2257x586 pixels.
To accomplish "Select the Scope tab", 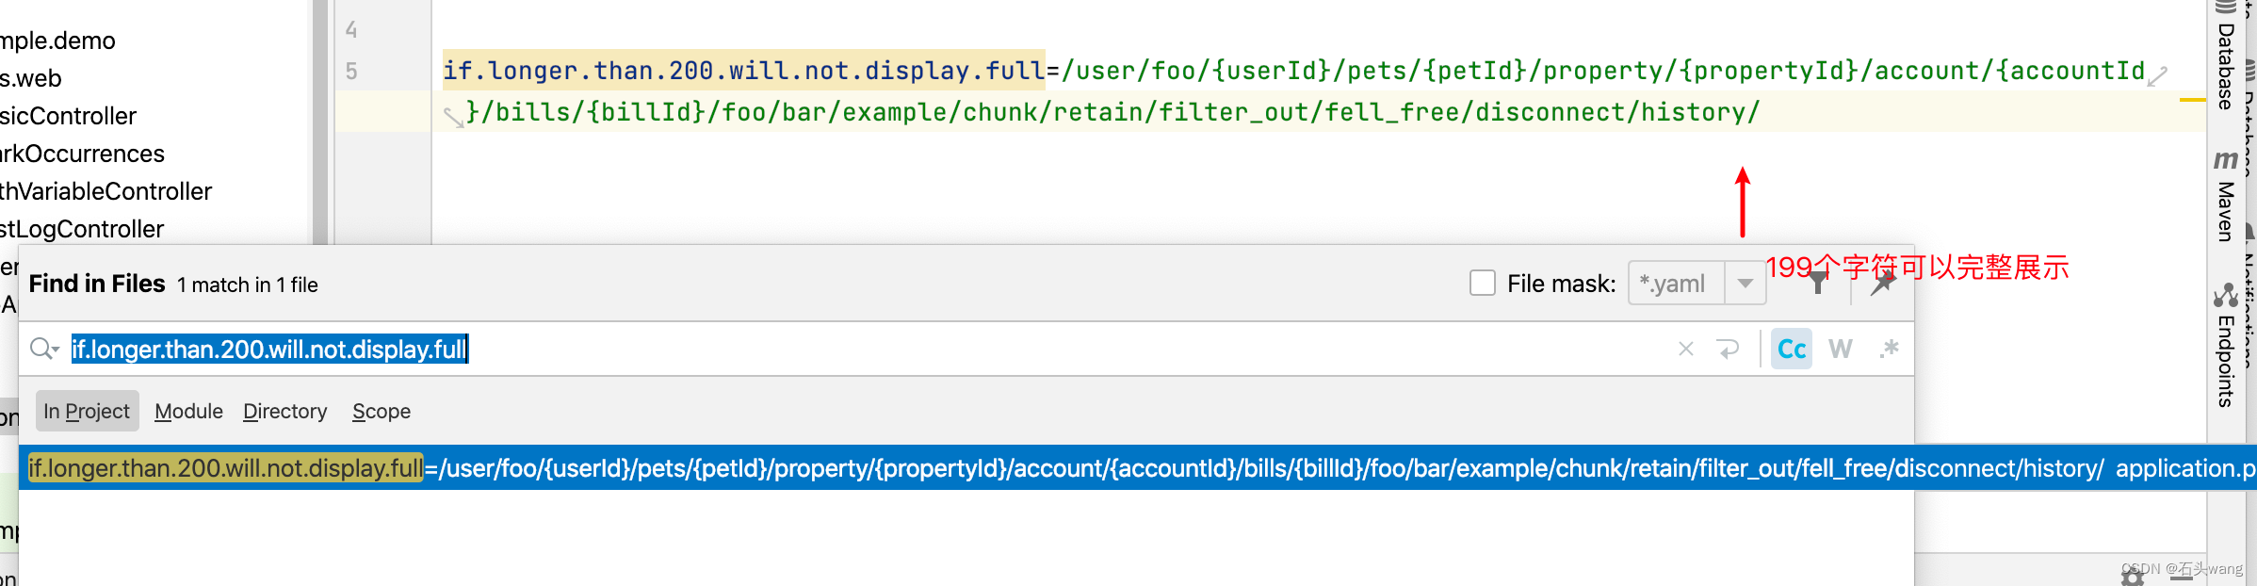I will tap(382, 411).
